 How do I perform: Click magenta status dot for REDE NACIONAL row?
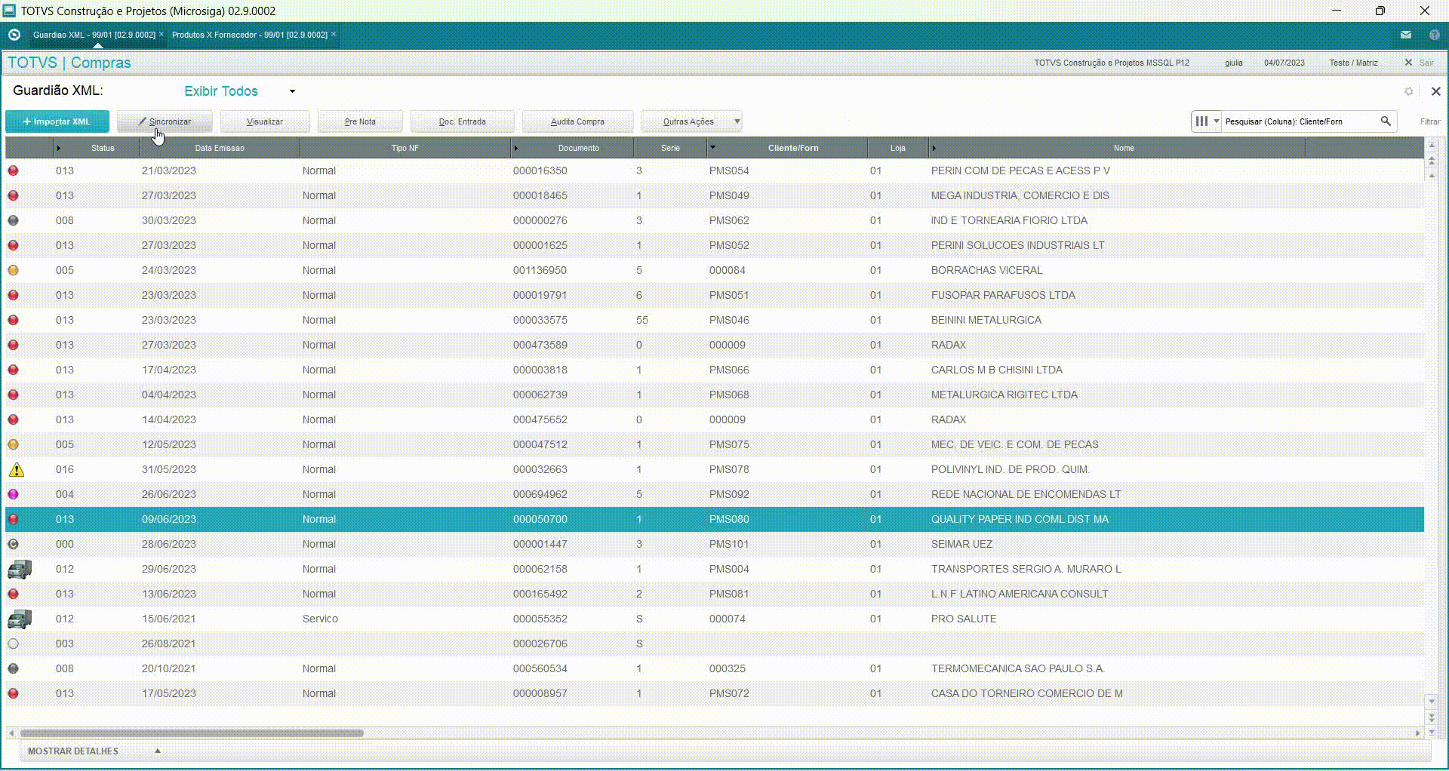pyautogui.click(x=13, y=494)
